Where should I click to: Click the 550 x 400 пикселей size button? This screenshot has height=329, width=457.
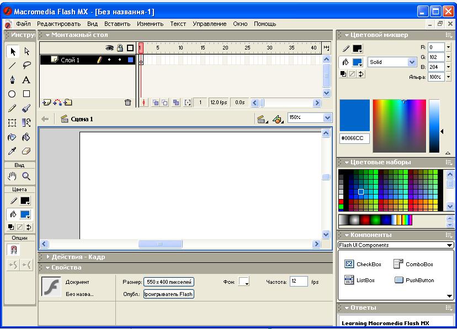169,282
